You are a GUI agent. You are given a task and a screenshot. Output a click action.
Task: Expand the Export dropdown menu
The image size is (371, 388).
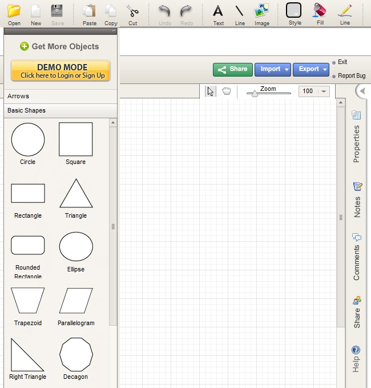pyautogui.click(x=311, y=69)
